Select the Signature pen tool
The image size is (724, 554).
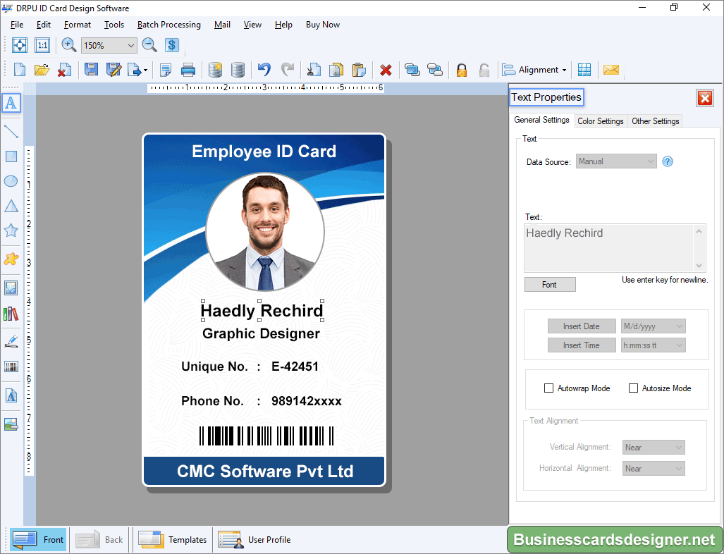[x=11, y=342]
